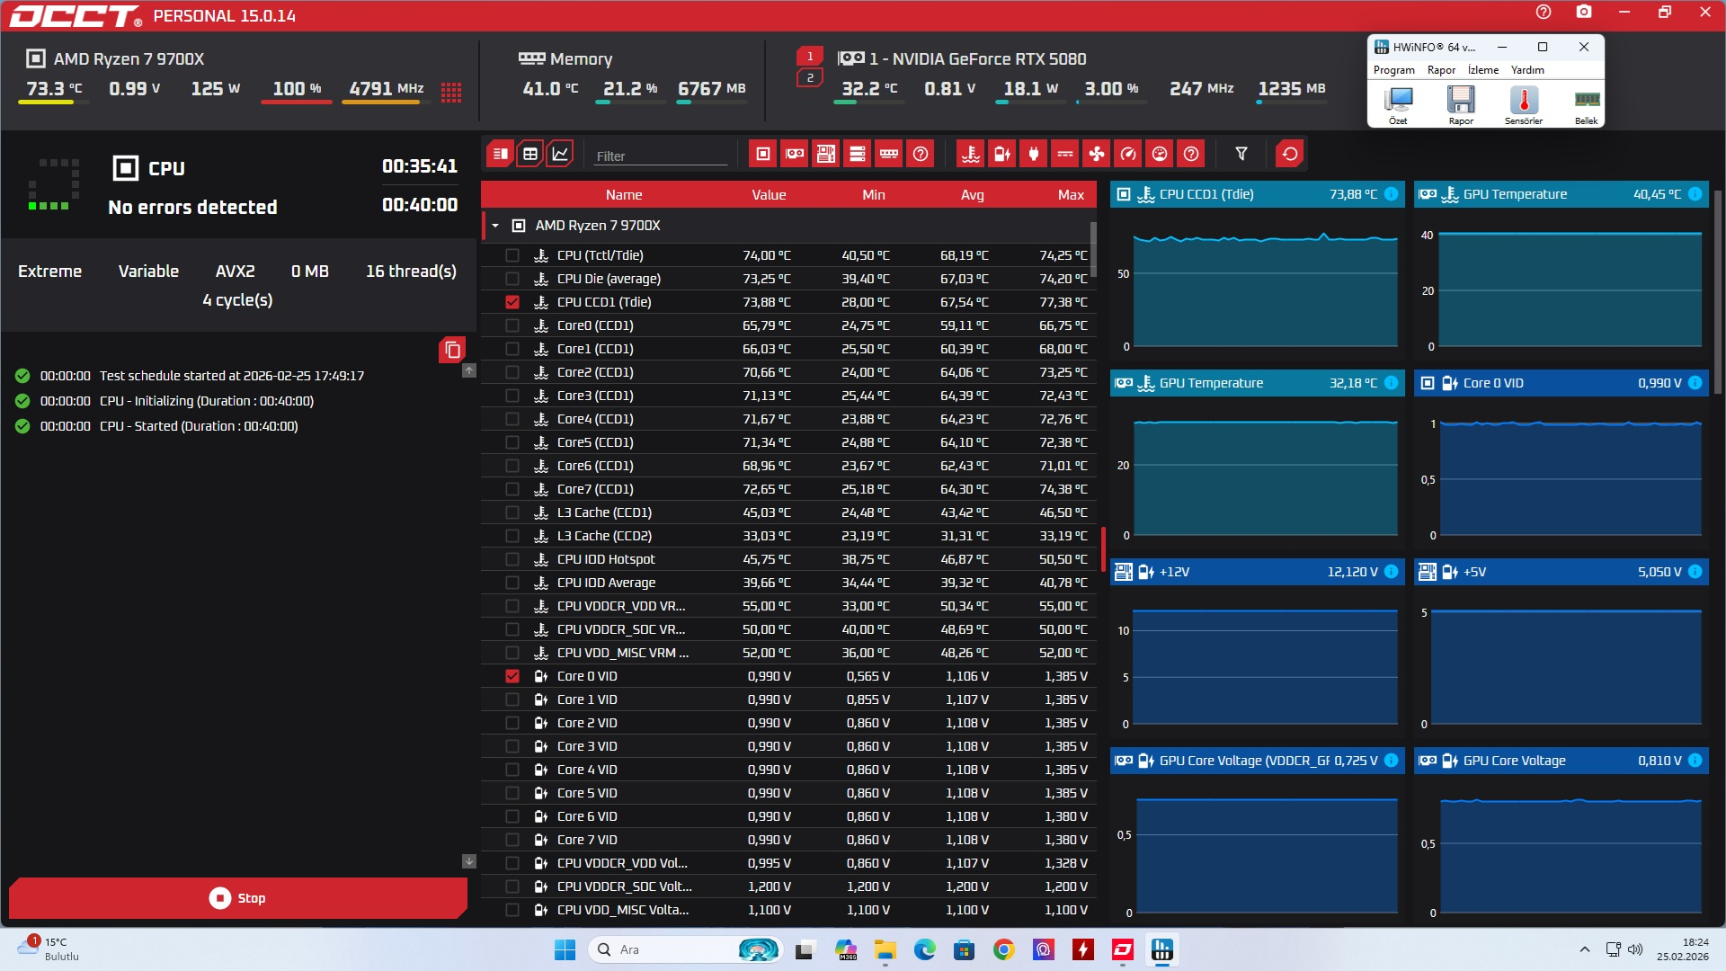Image resolution: width=1726 pixels, height=971 pixels.
Task: Collapse the AMD Ryzen 7 9700X group
Action: pos(495,226)
